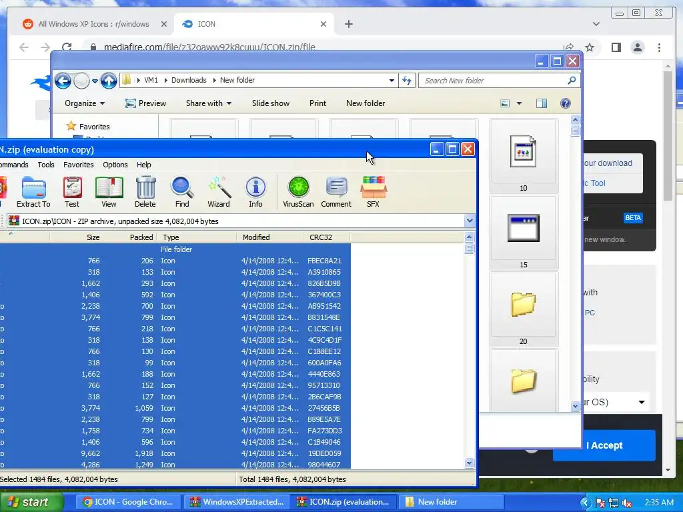Open Chrome tab search chevron
Image resolution: width=683 pixels, height=512 pixels.
click(x=596, y=24)
